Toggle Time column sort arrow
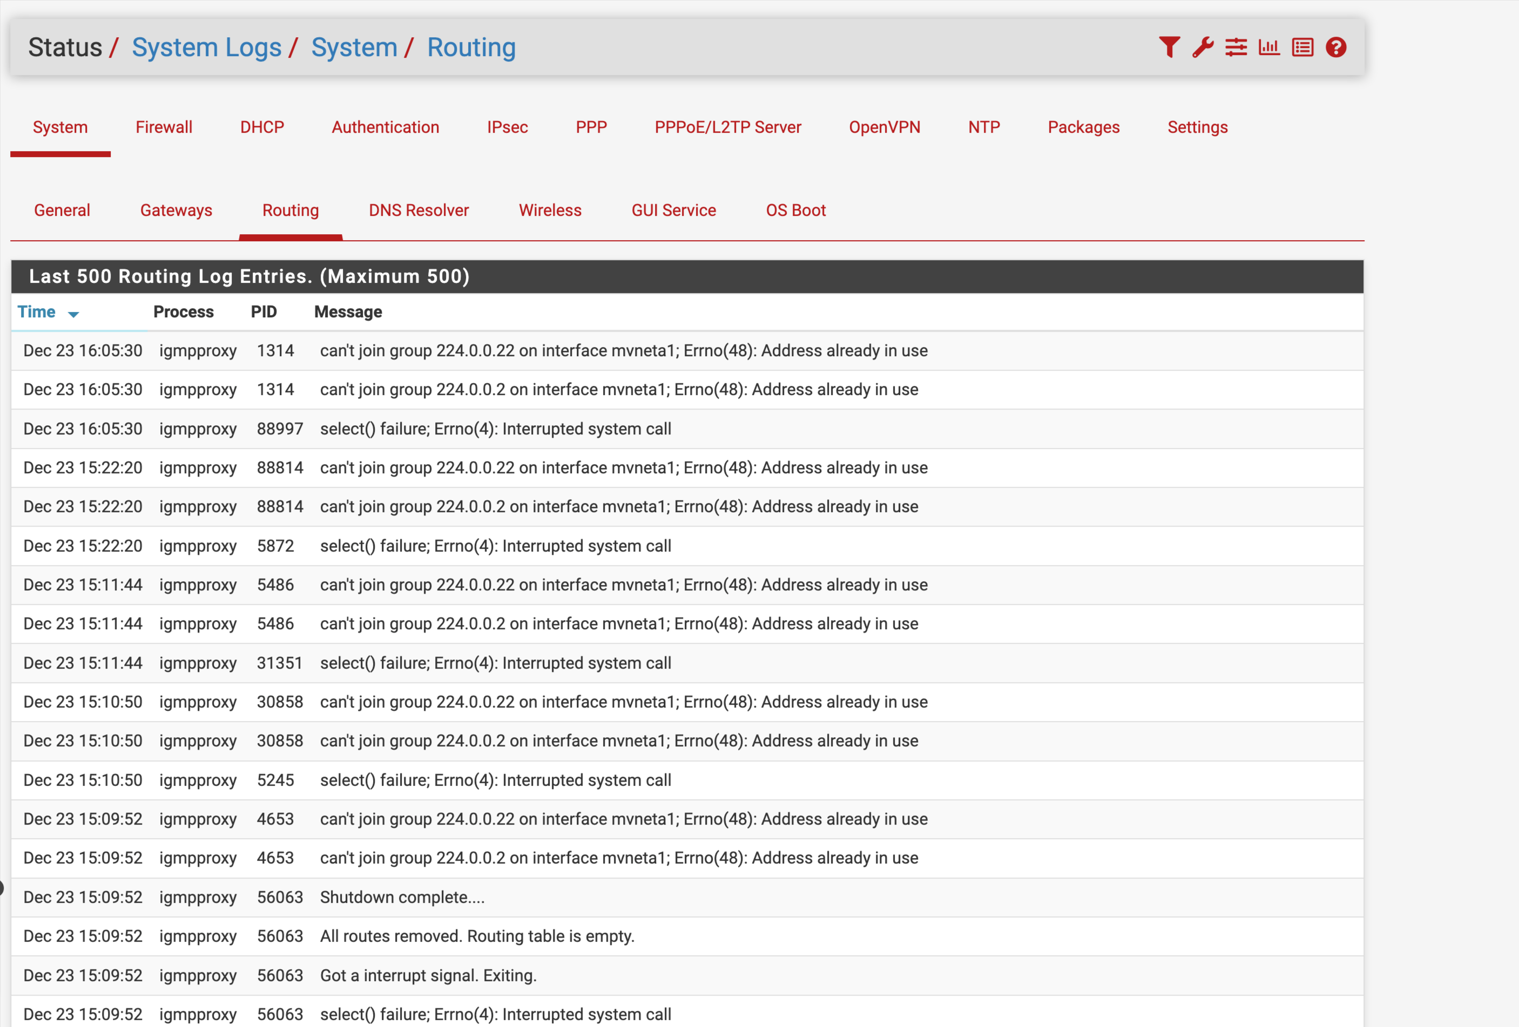The image size is (1519, 1027). 74,314
